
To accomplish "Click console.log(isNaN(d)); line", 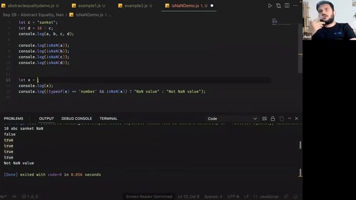I will point(44,63).
